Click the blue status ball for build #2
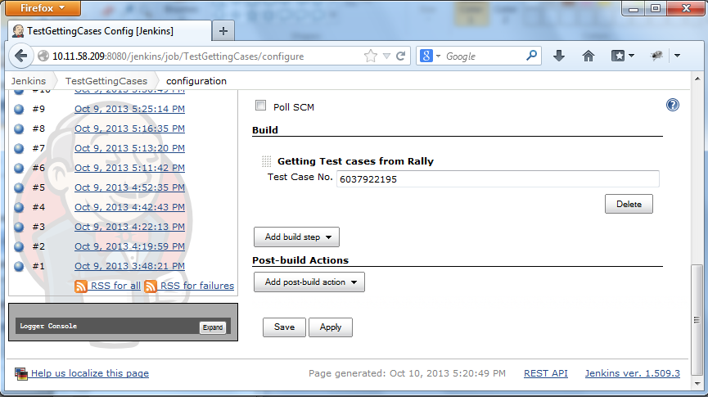 pyautogui.click(x=19, y=246)
